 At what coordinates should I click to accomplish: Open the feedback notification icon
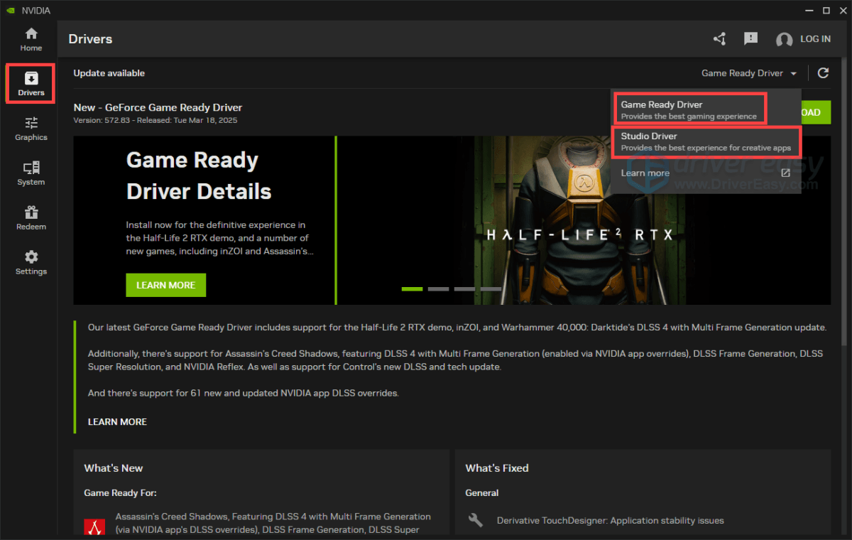(x=750, y=39)
